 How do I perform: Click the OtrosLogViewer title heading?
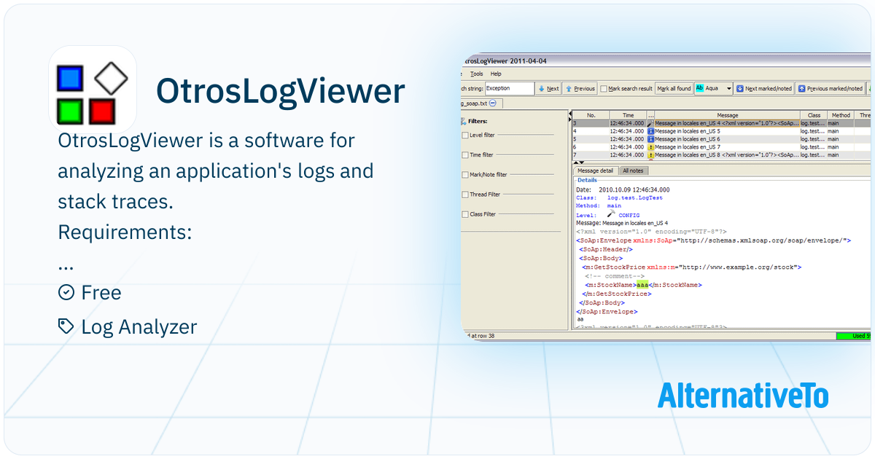(281, 92)
